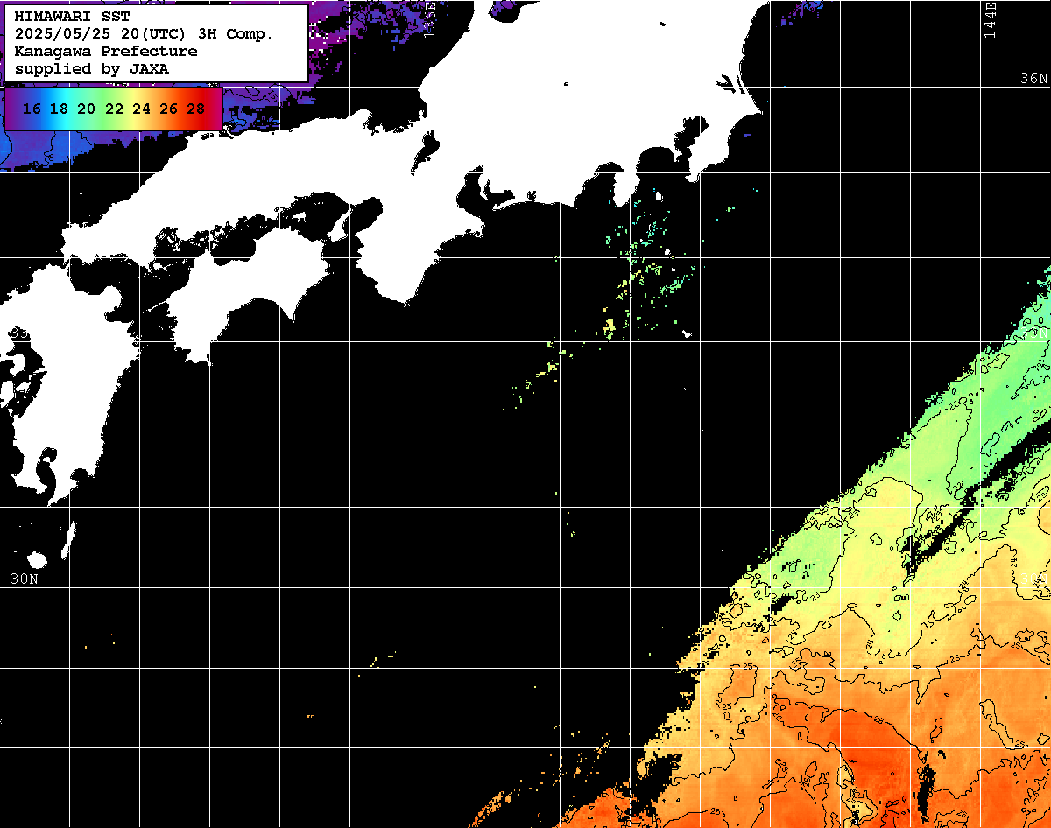Screen dimensions: 1051x828
Task: Click the "30N" latitude label
Action: [x=25, y=579]
